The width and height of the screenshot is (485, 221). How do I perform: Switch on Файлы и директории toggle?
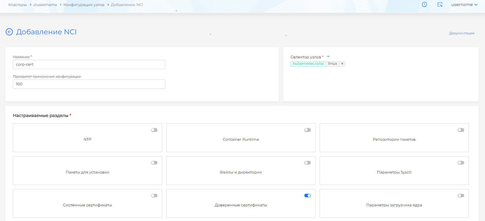(x=308, y=163)
